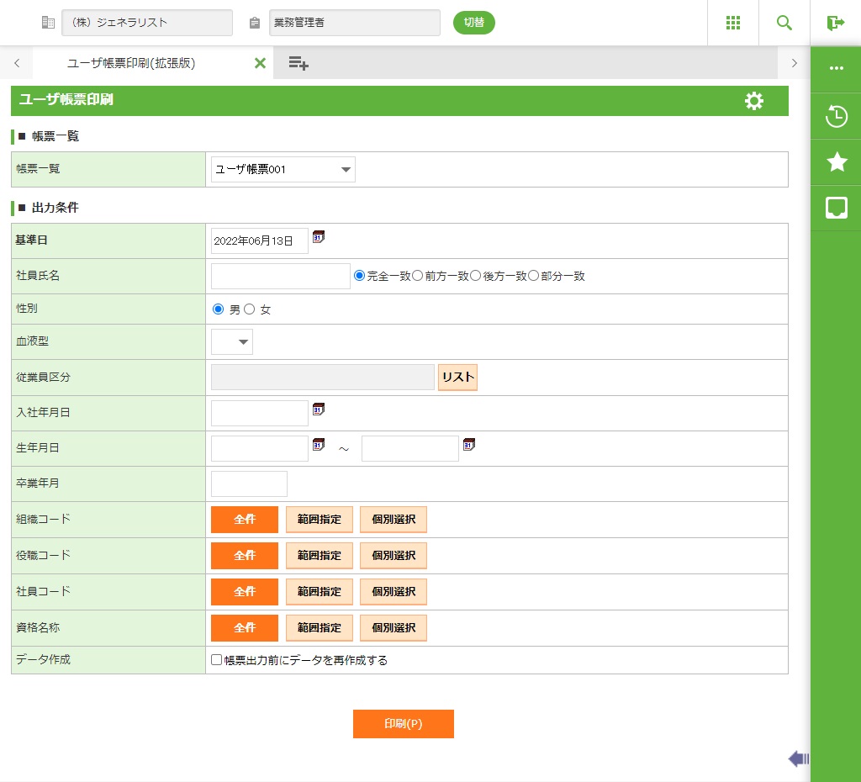Click the 印刷(P) button
This screenshot has width=861, height=782.
click(403, 724)
